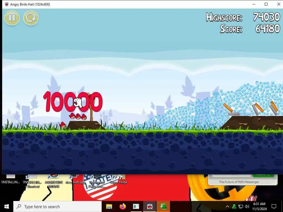Select the red bird sitting in the grass
This screenshot has width=283, height=212.
tap(63, 125)
